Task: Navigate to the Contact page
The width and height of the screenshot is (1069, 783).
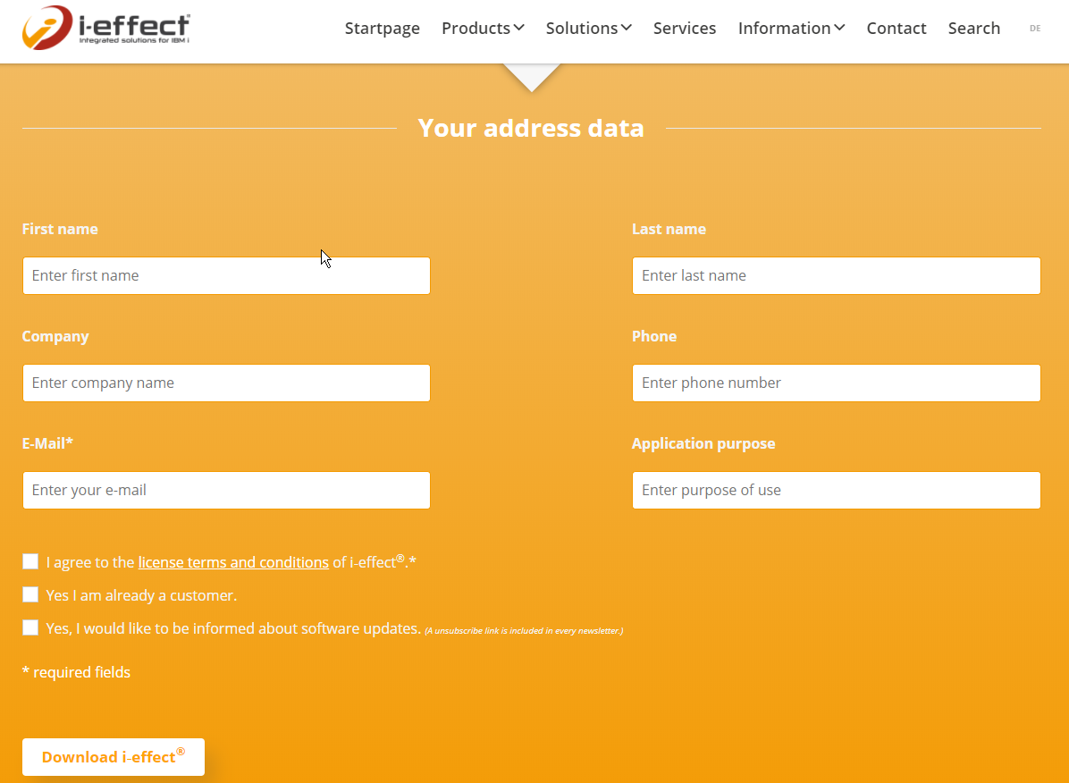Action: [896, 29]
